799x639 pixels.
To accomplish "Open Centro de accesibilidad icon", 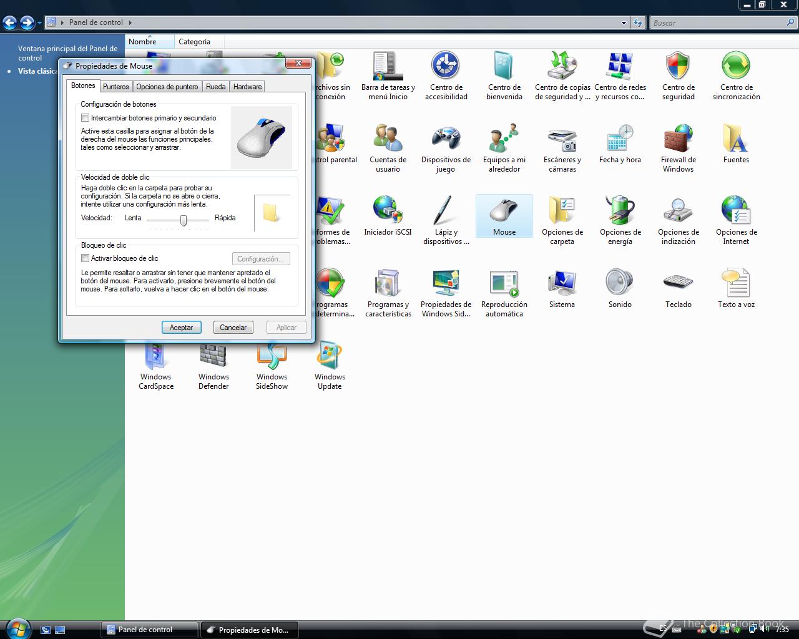I will click(446, 76).
